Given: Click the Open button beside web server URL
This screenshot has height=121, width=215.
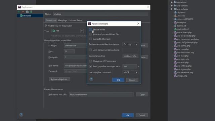Looking at the screenshot, I should pyautogui.click(x=142, y=94).
